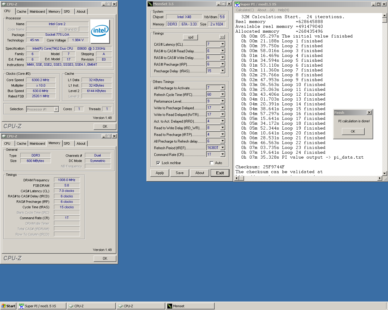Click OK in the top CPU-Z window
The image size is (388, 310).
tap(105, 127)
